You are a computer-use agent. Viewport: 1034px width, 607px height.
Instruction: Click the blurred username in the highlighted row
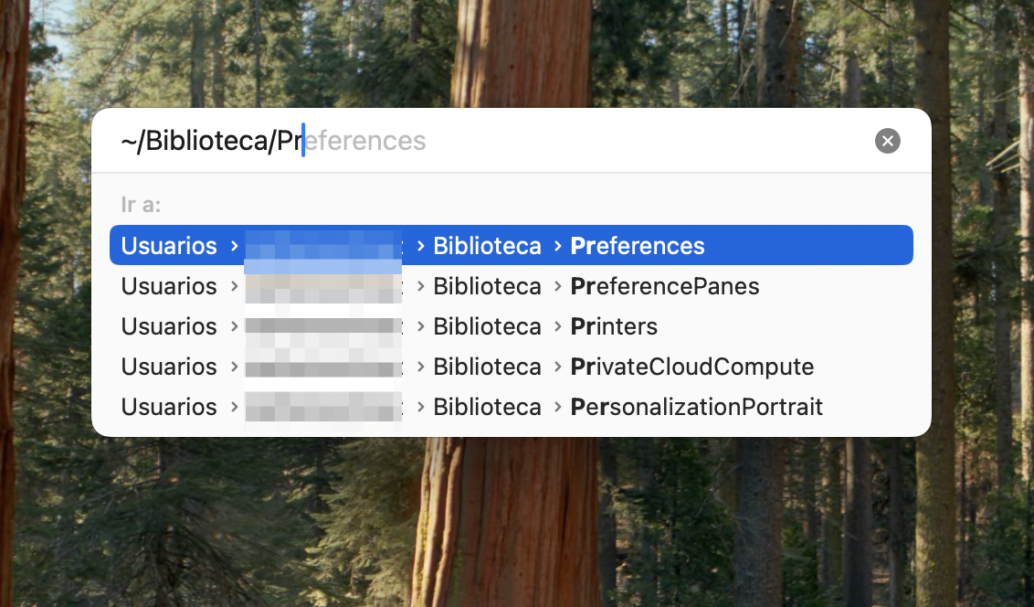coord(322,245)
